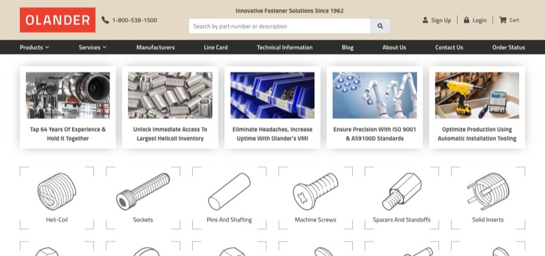
Task: Open the Manufacturers menu item
Action: click(x=155, y=48)
